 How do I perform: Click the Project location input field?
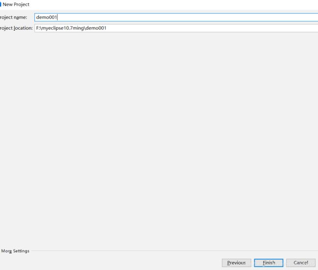[x=176, y=28]
